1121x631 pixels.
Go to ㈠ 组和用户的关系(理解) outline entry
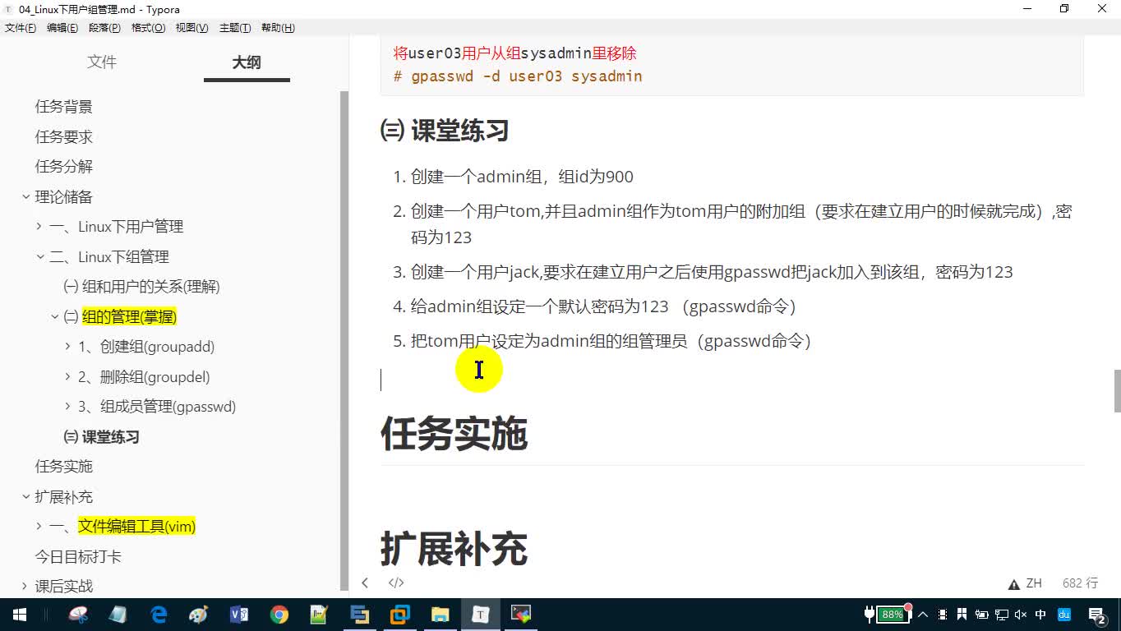pyautogui.click(x=141, y=287)
